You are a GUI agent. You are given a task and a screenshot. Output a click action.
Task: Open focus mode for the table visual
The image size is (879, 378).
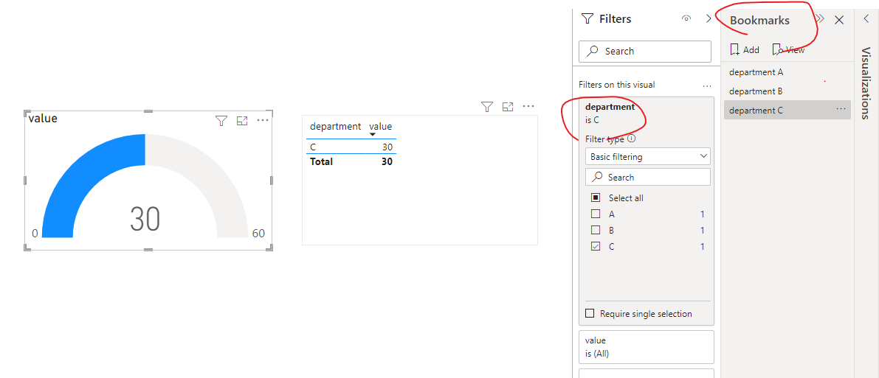point(508,106)
